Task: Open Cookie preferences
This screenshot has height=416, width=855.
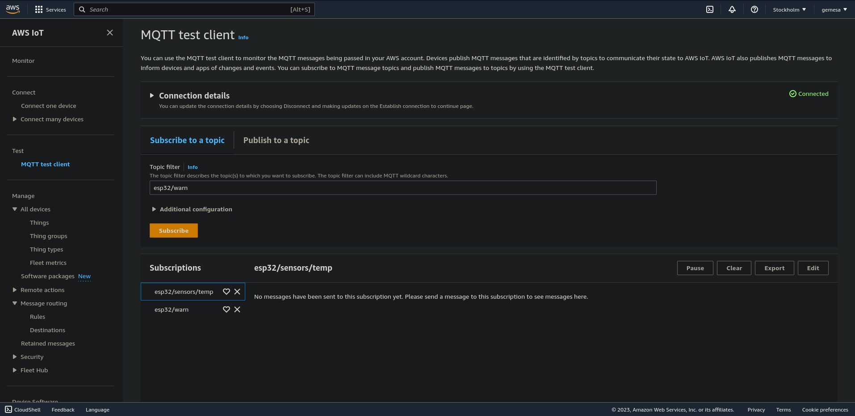Action: pos(825,410)
